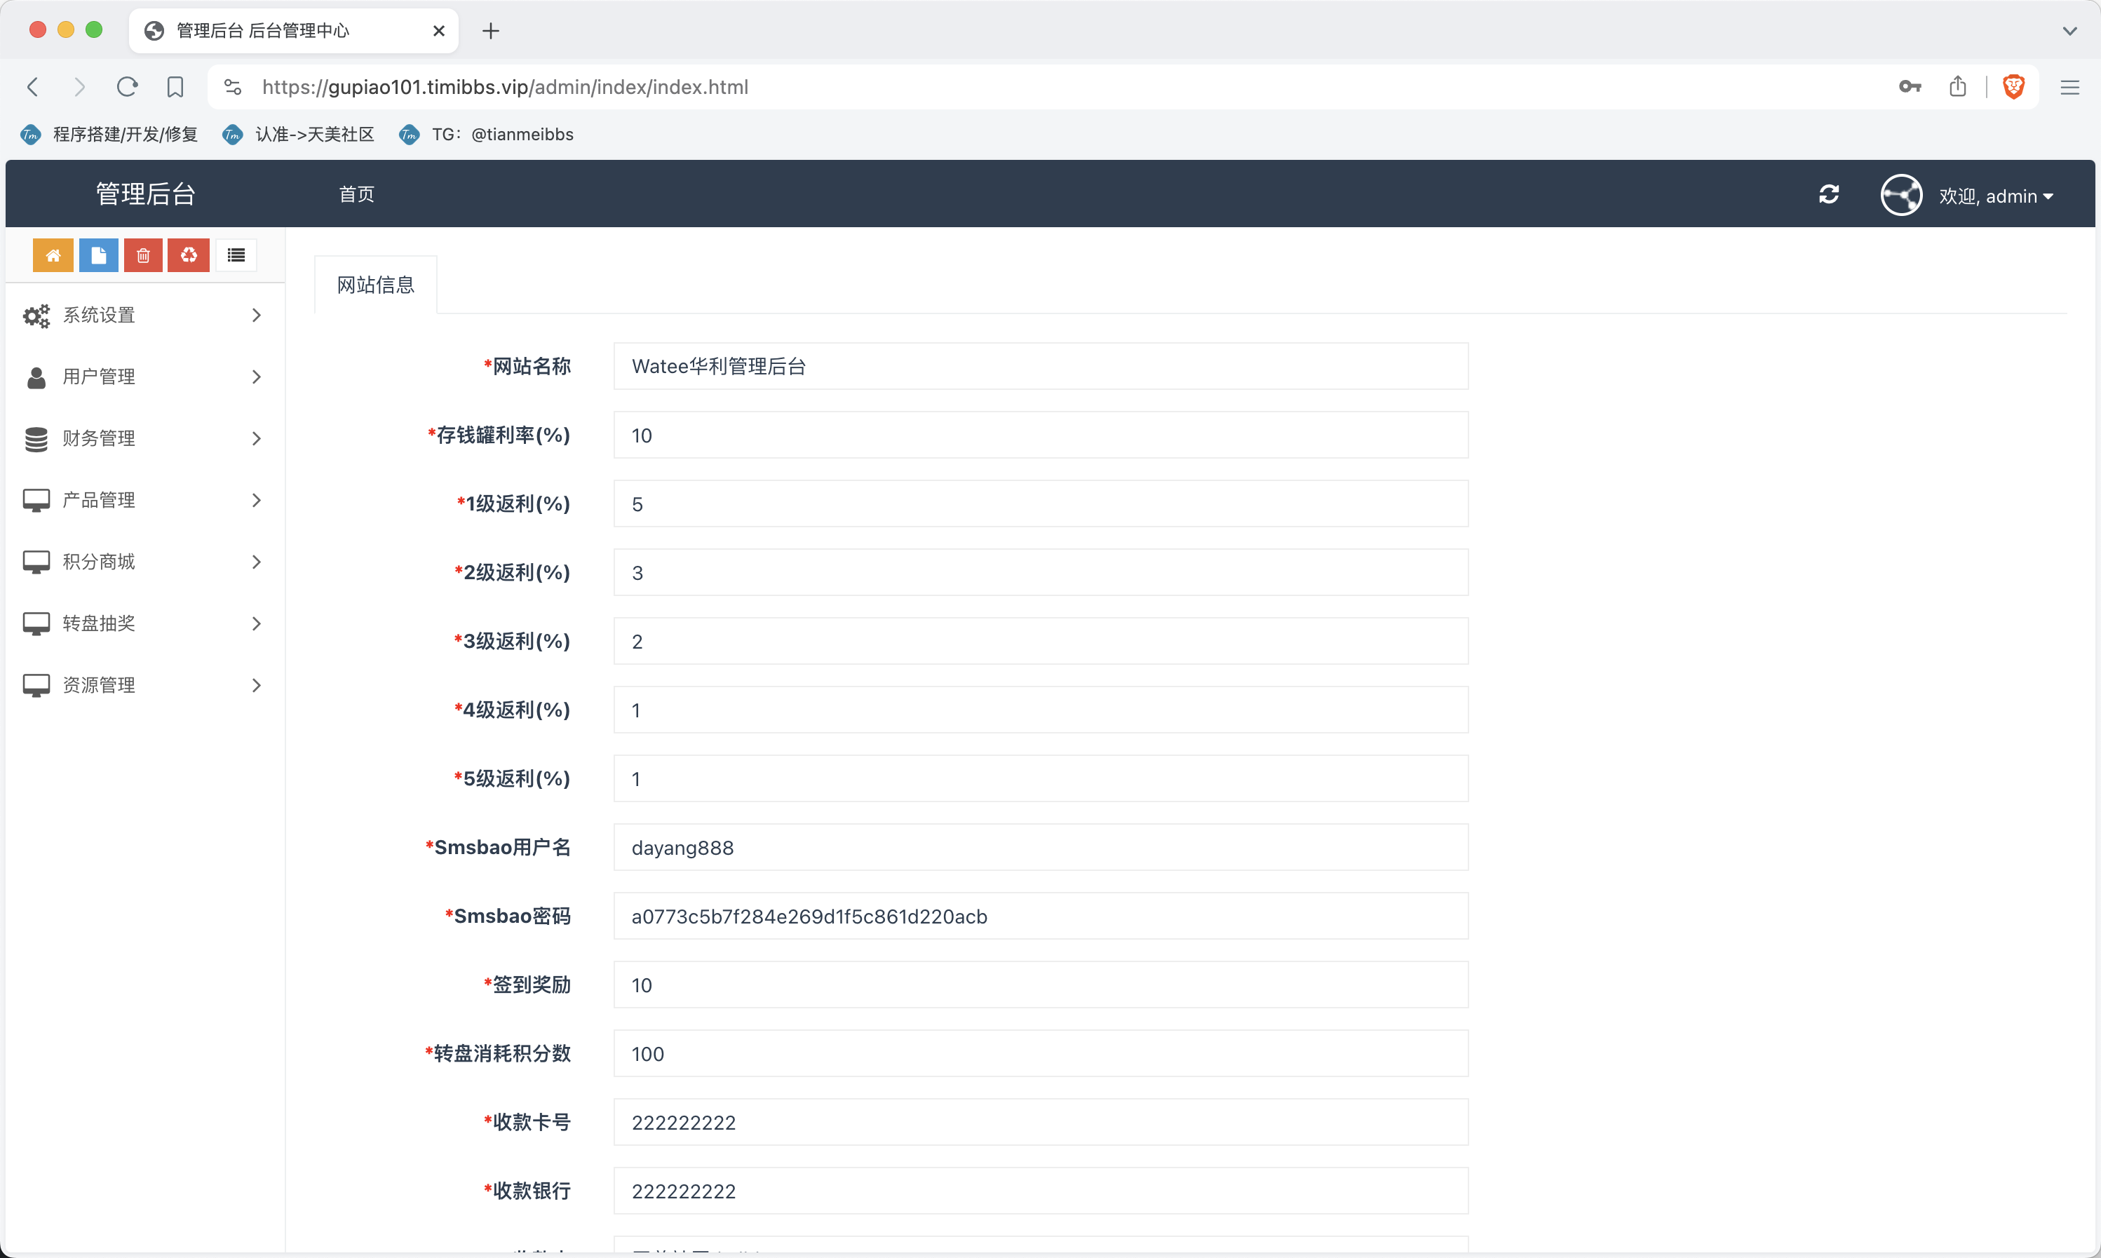Open the 程序搭建/开发/修复 bookmark
Screen dimensions: 2101x1258
tap(109, 135)
